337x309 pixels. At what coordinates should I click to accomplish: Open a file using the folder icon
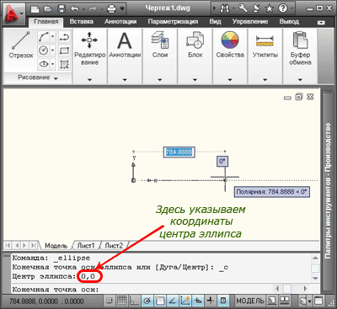48,8
